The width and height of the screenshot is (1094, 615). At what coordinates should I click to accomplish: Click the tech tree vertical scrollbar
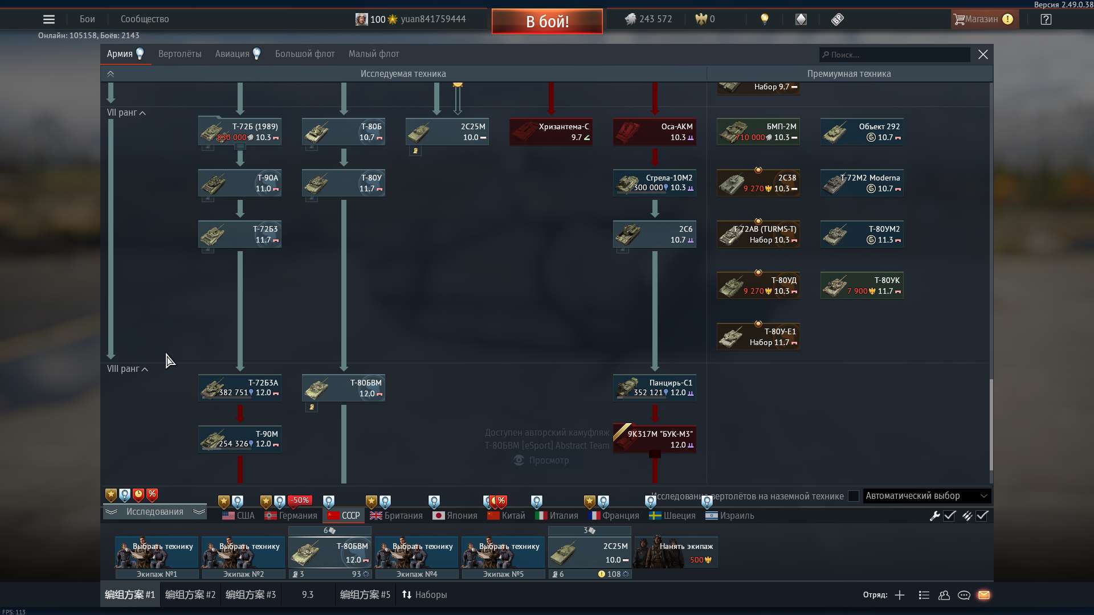990,424
